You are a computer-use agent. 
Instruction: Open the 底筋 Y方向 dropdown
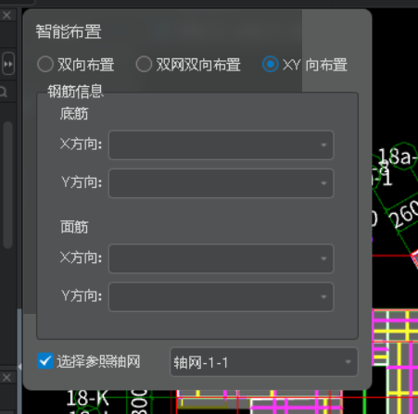(x=222, y=183)
